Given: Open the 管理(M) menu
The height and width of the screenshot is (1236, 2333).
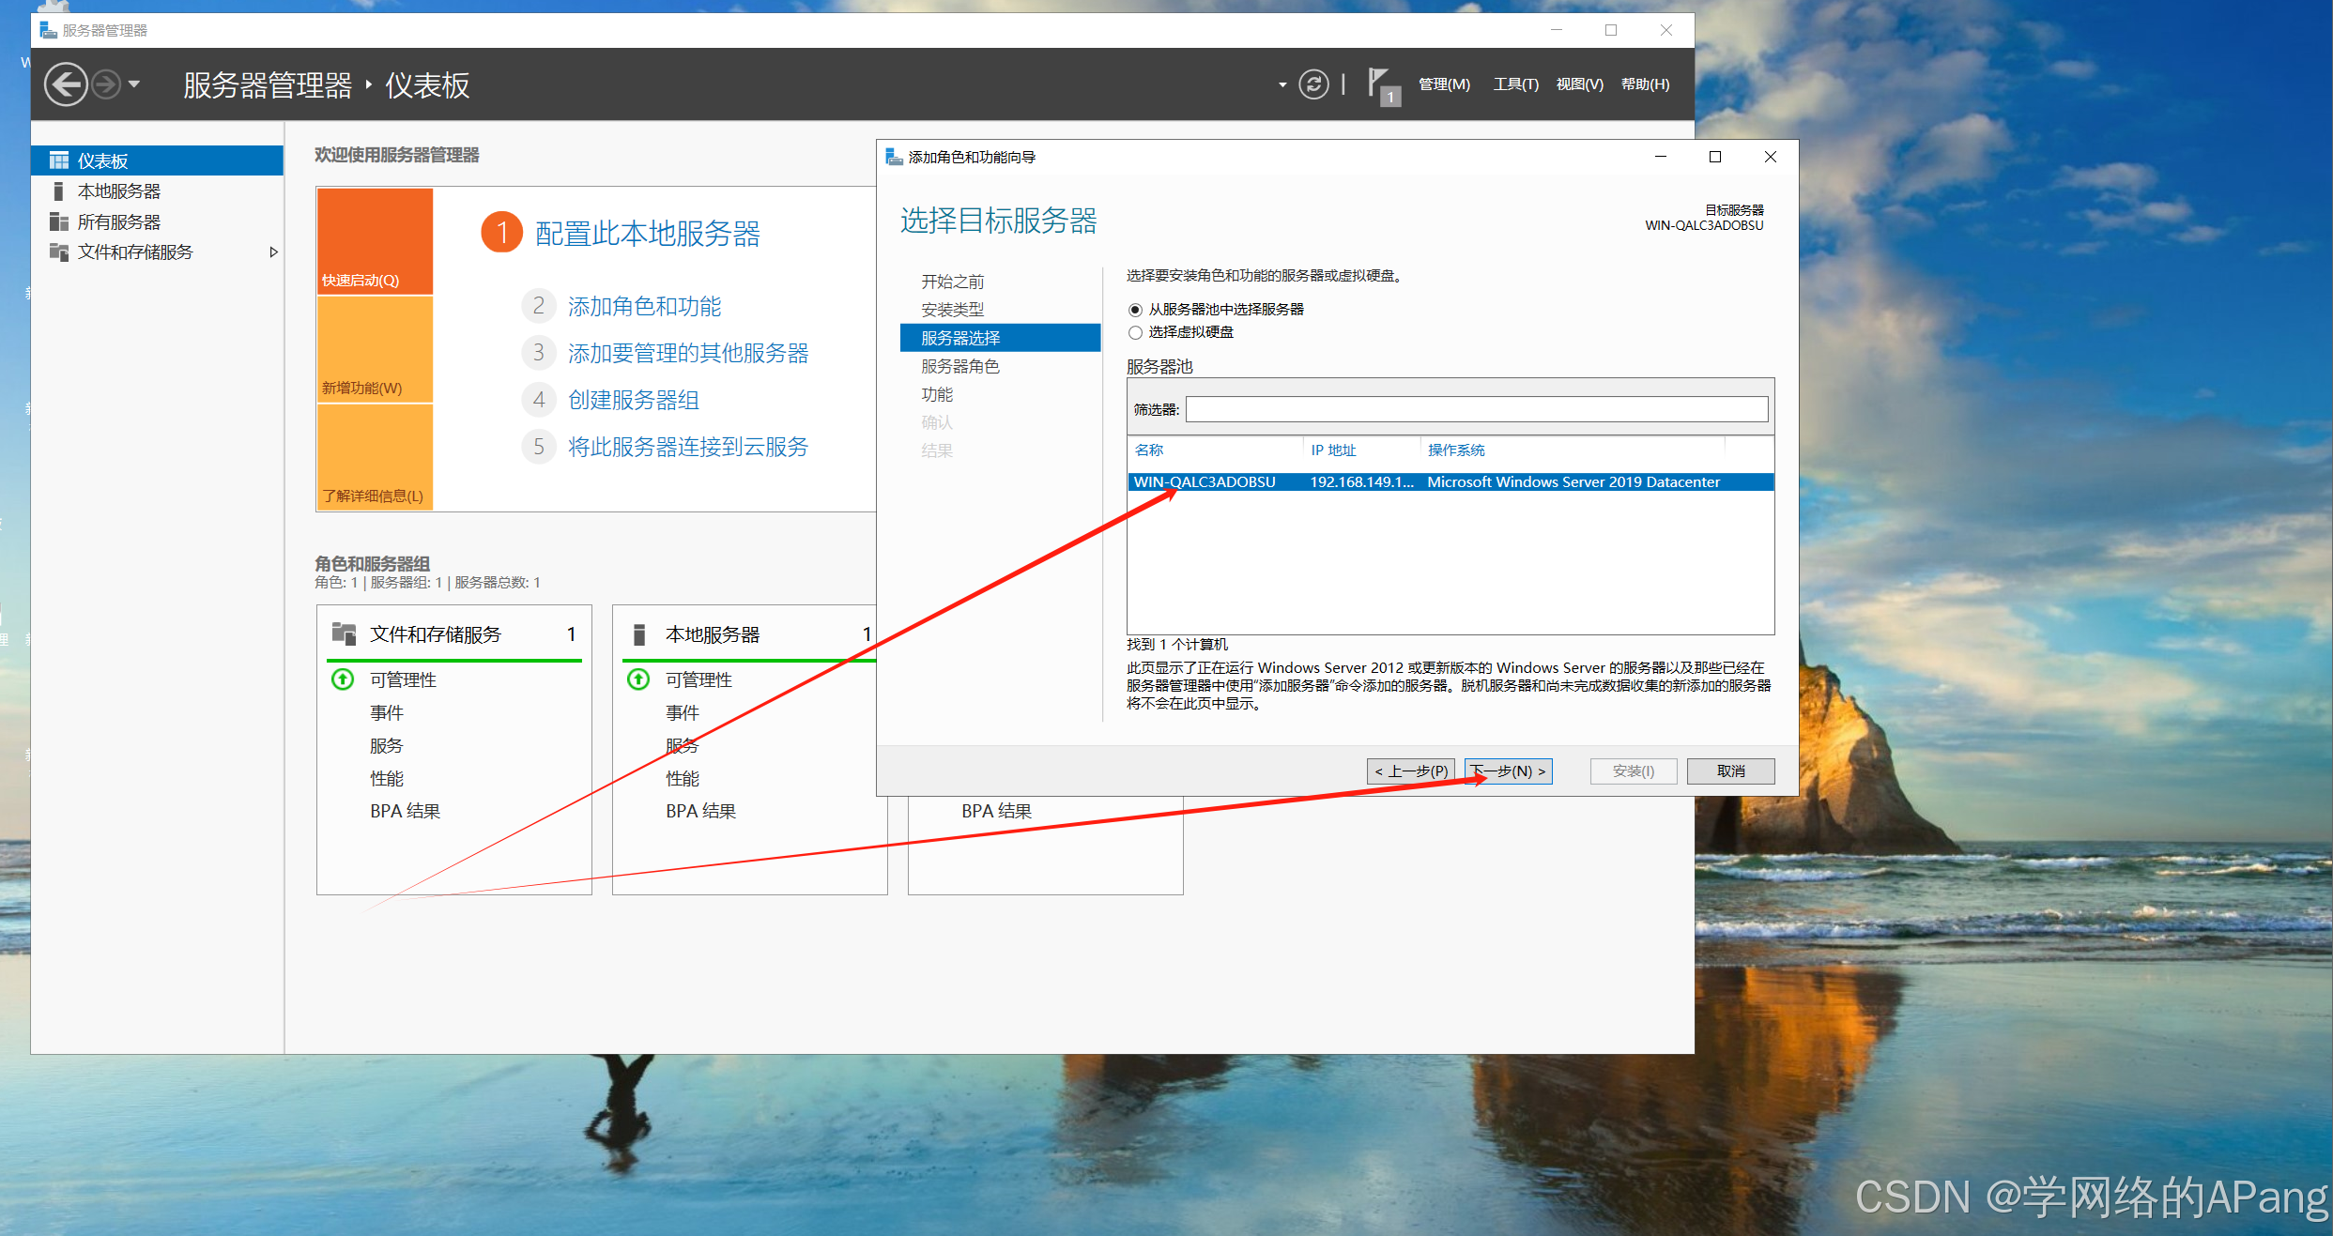Looking at the screenshot, I should point(1443,84).
